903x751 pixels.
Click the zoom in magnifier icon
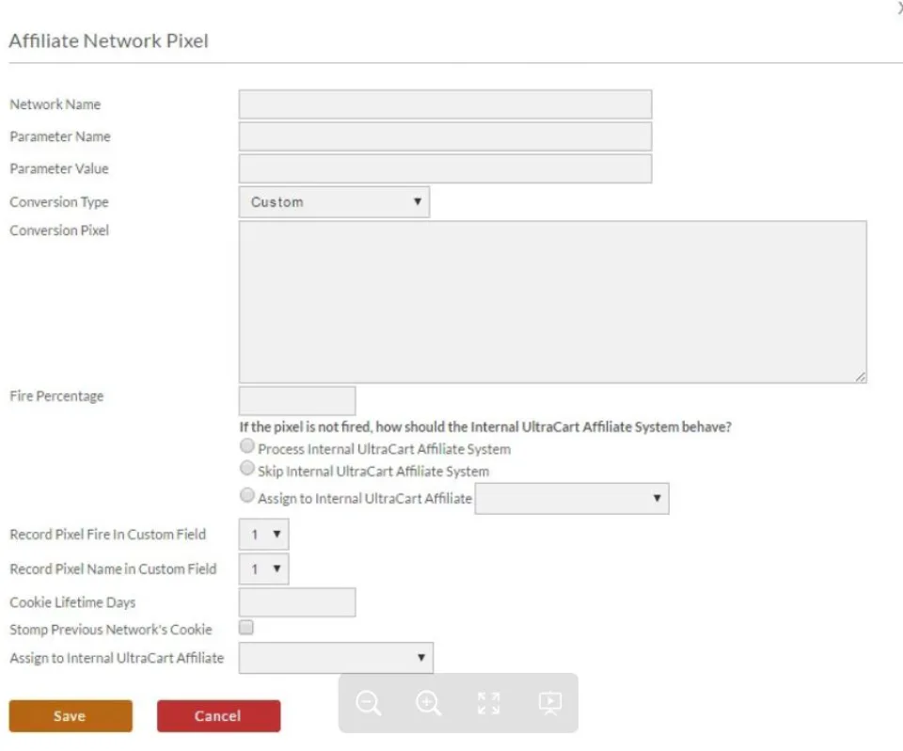coord(429,703)
